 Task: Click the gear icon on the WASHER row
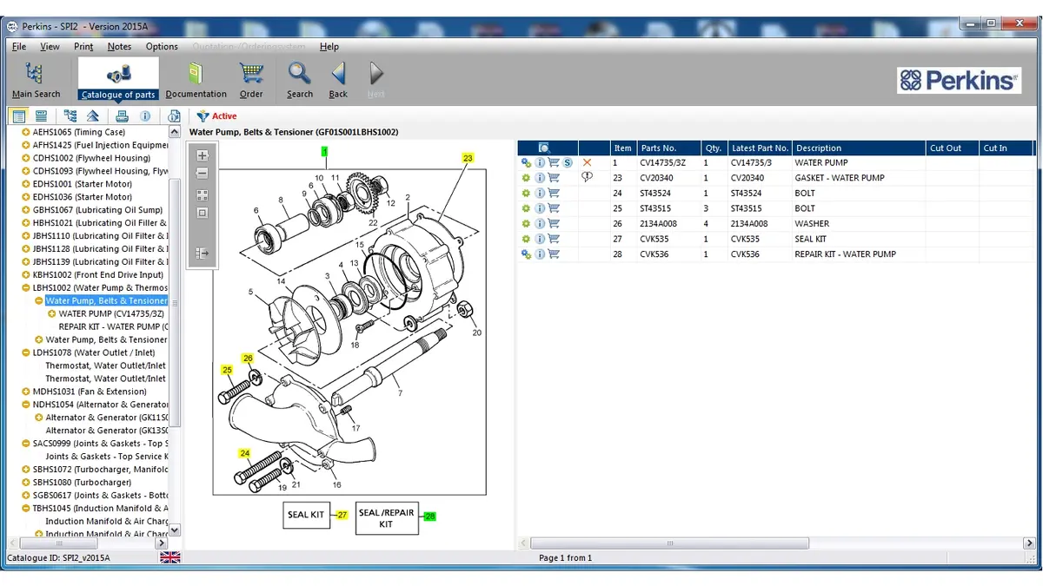[526, 224]
